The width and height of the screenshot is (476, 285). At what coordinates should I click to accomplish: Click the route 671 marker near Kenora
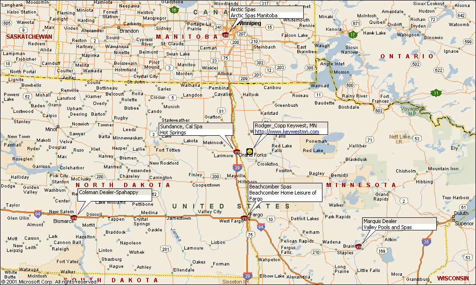pos(357,24)
